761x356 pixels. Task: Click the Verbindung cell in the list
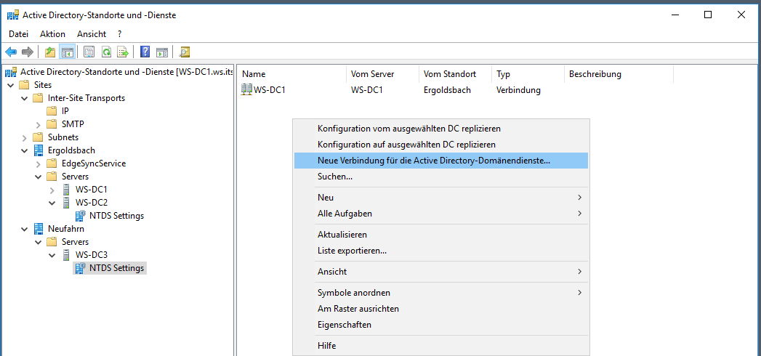tap(518, 90)
